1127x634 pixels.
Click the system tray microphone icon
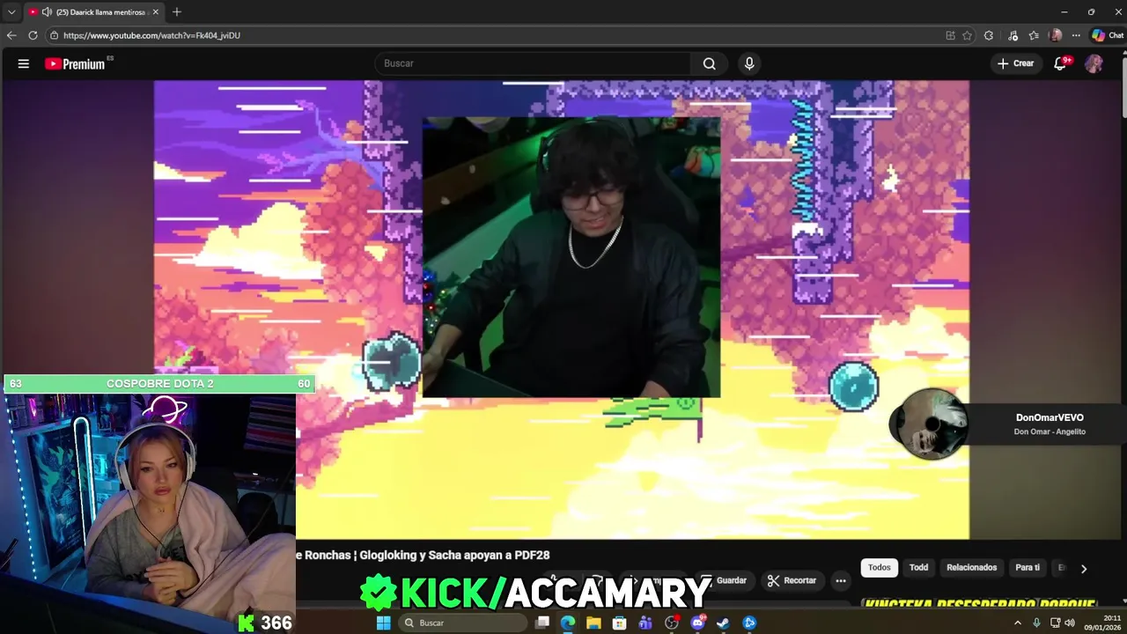pyautogui.click(x=1037, y=623)
